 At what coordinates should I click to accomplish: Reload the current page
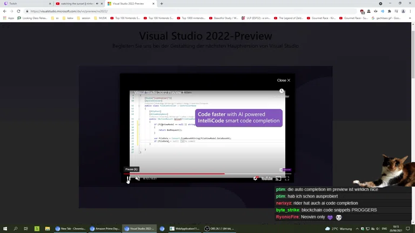coord(18,11)
